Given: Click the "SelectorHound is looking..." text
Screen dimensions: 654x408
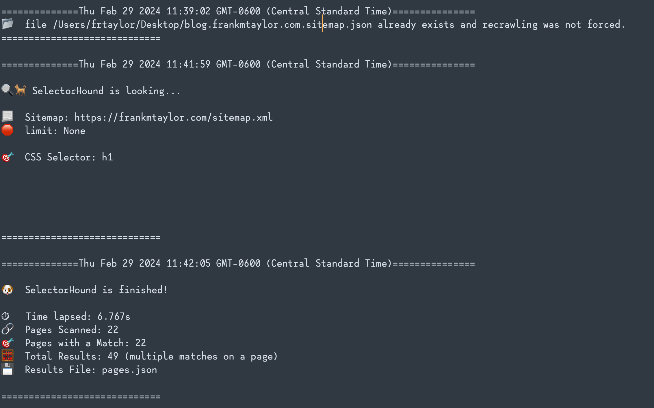Looking at the screenshot, I should [x=106, y=91].
